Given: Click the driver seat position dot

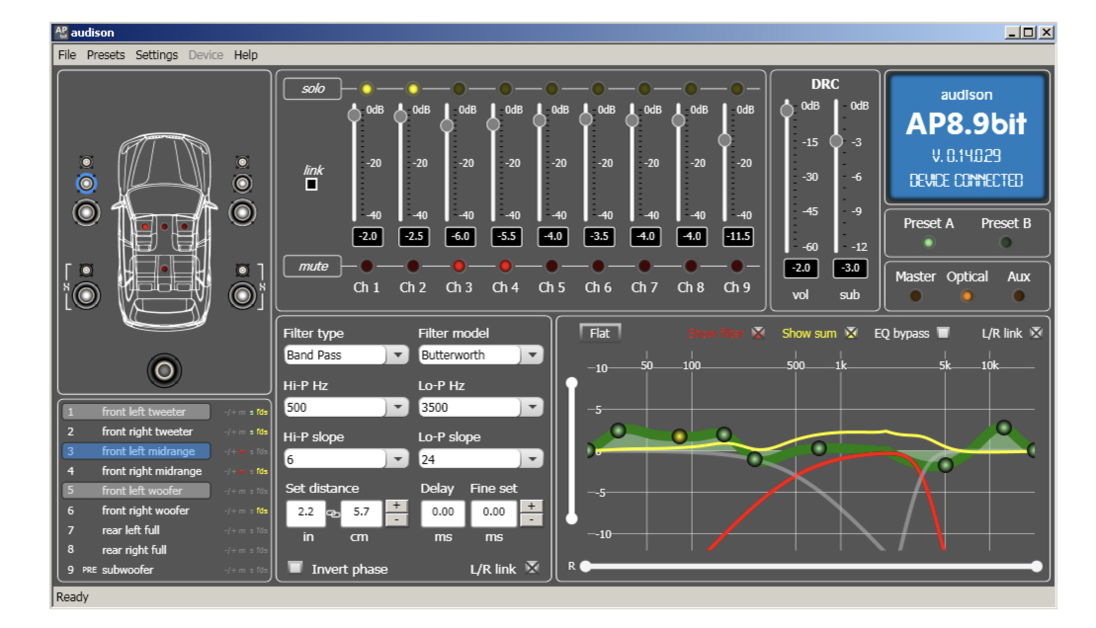Looking at the screenshot, I should 145,227.
